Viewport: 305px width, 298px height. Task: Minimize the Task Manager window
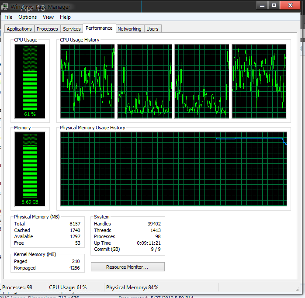point(262,5)
